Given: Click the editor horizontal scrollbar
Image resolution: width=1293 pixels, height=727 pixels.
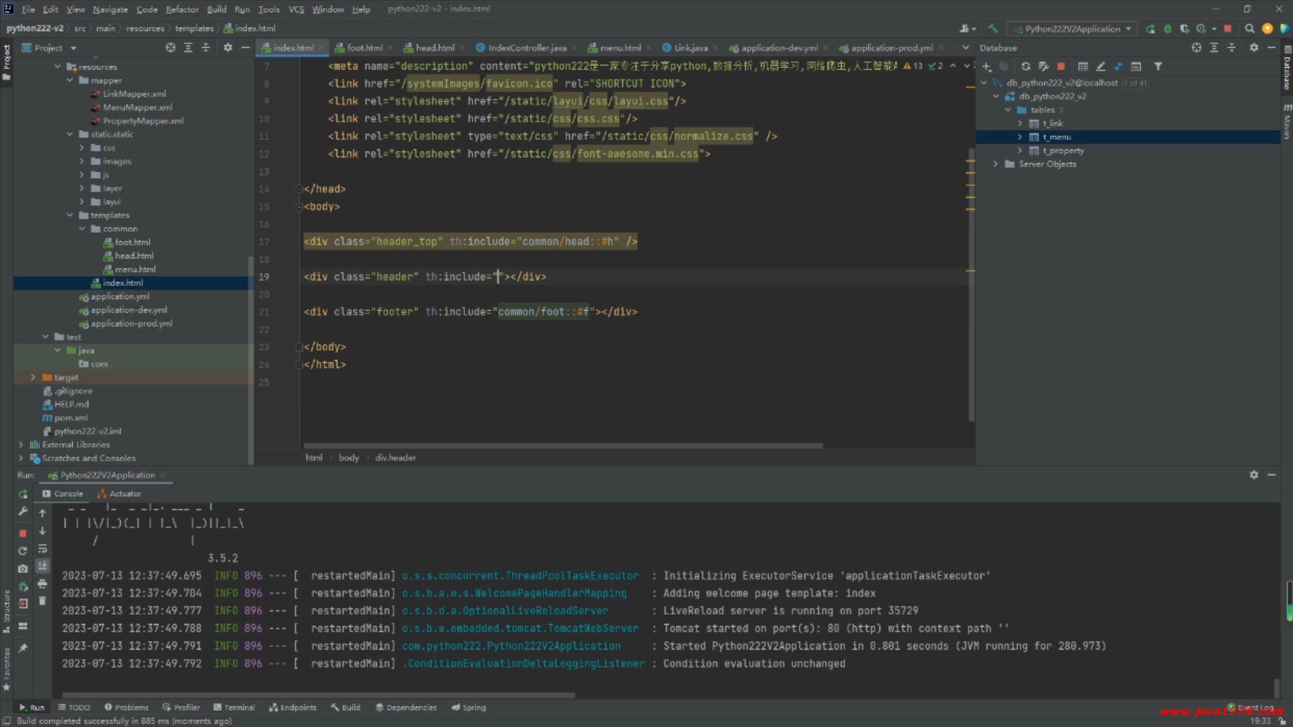Looking at the screenshot, I should click(563, 446).
